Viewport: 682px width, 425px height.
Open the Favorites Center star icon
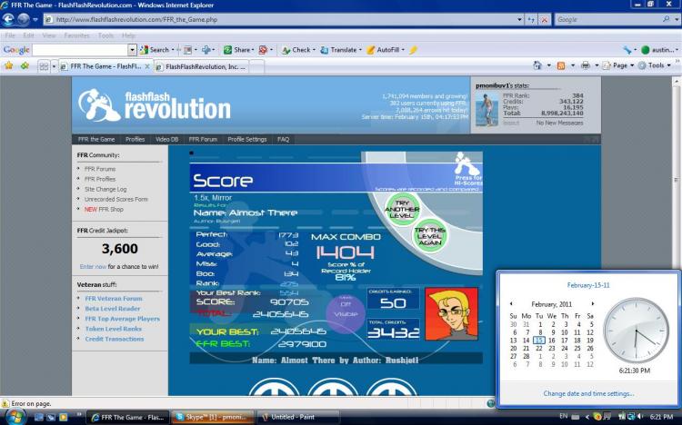pyautogui.click(x=9, y=65)
